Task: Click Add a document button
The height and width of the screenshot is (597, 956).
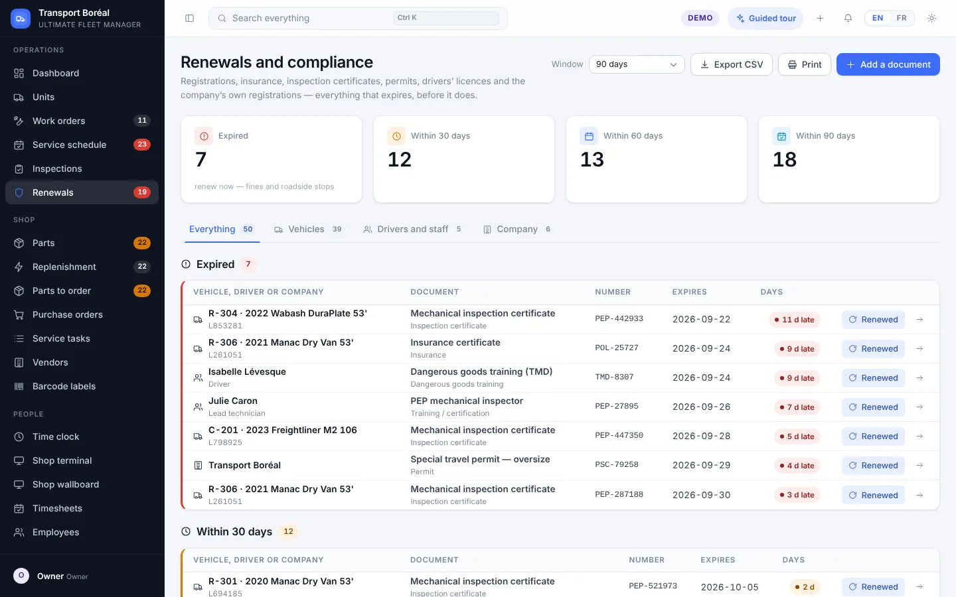Action: tap(888, 64)
